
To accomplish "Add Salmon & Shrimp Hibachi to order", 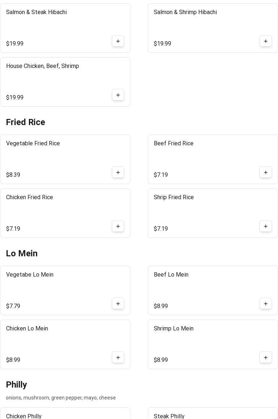I will coord(266,41).
